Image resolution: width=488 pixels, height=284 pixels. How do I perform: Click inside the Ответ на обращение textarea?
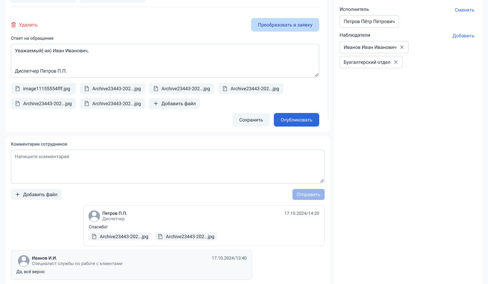point(165,61)
